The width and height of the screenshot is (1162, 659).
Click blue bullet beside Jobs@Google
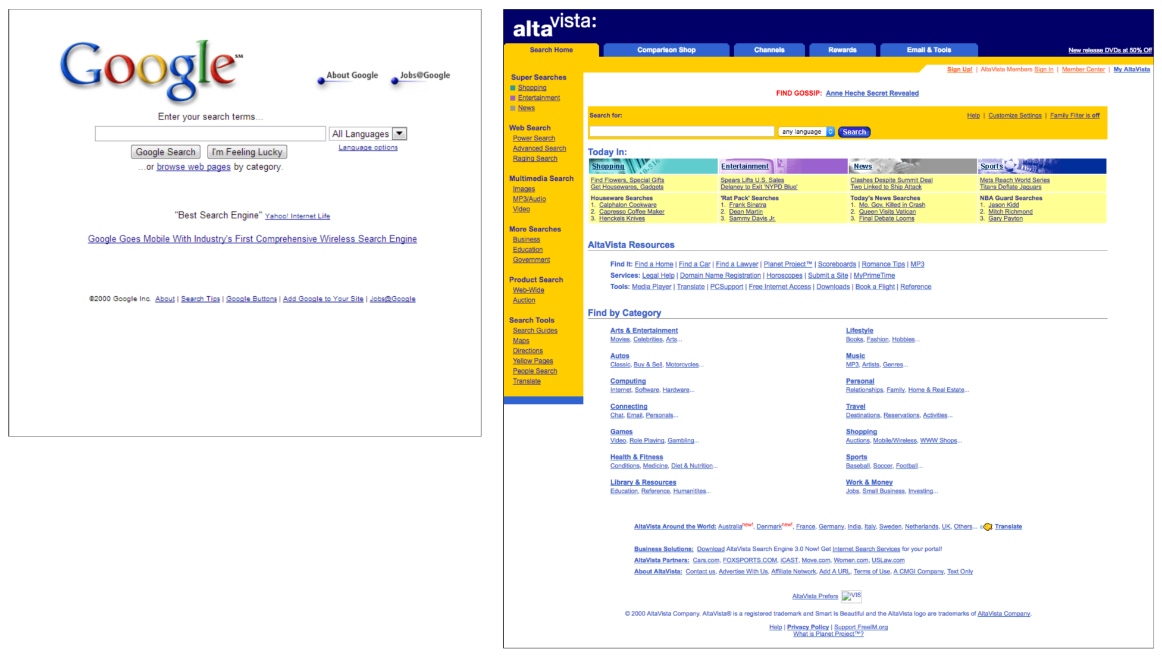coord(394,81)
